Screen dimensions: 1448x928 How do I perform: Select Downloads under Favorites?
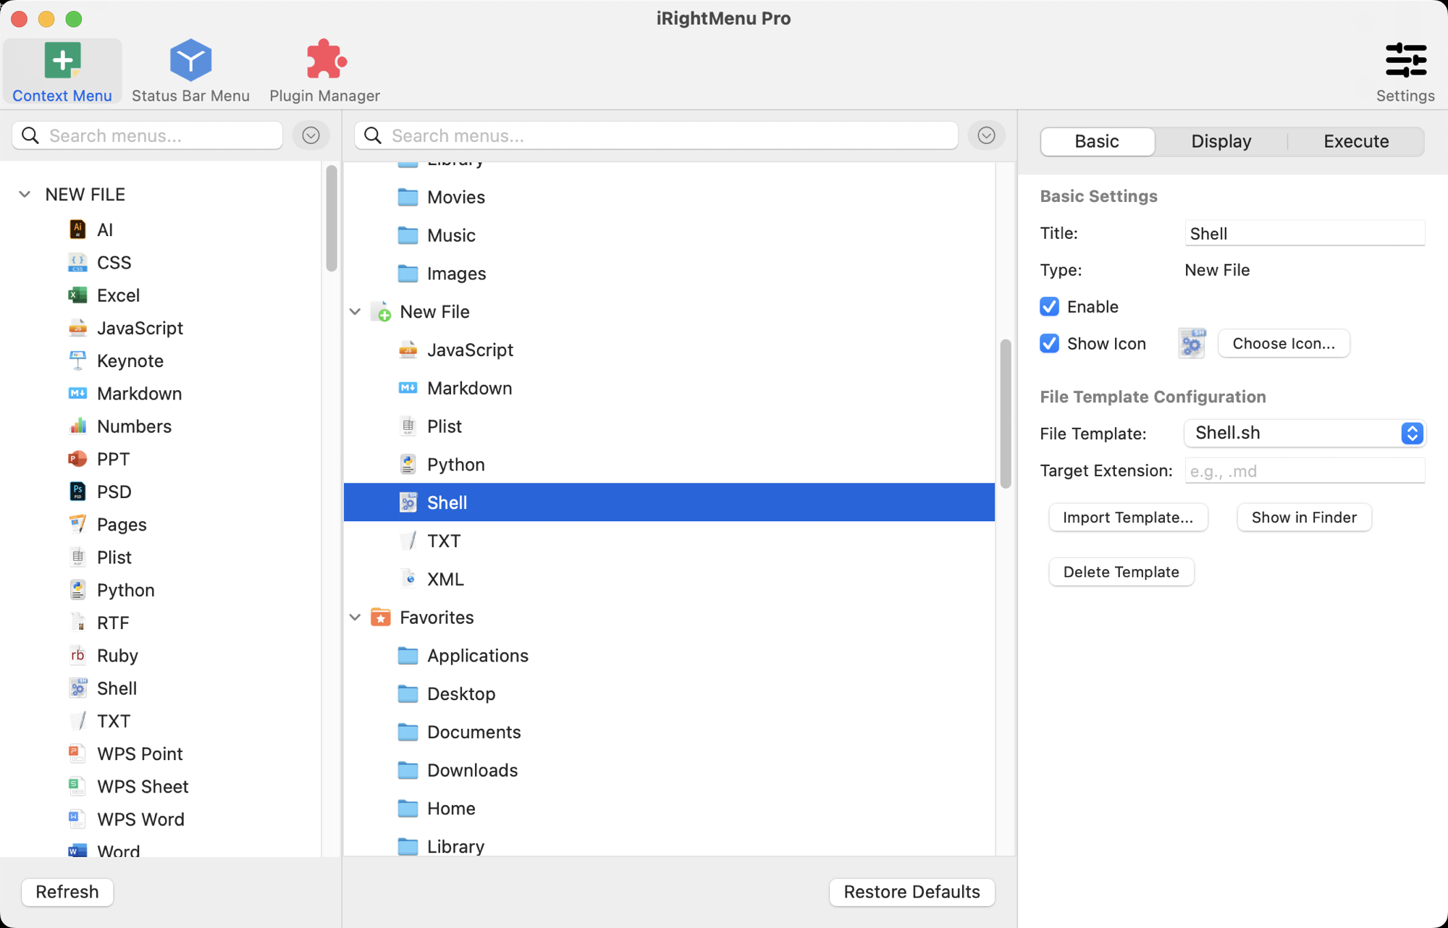[x=669, y=770]
